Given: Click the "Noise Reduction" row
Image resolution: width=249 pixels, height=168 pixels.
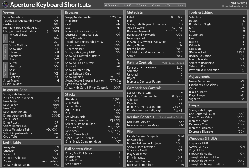Looking at the screenshot, I should click(x=217, y=81).
